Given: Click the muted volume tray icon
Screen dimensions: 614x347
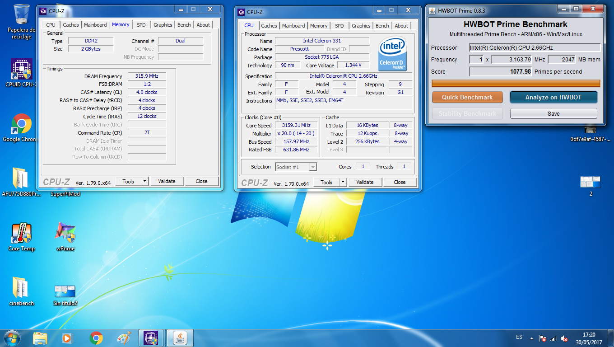Looking at the screenshot, I should coord(564,338).
